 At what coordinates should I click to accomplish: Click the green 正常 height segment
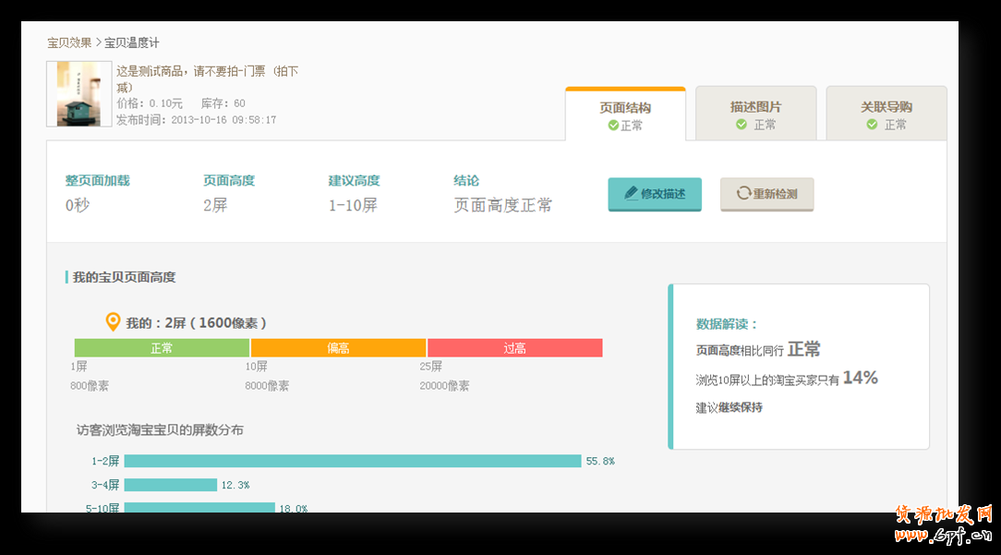coord(162,348)
